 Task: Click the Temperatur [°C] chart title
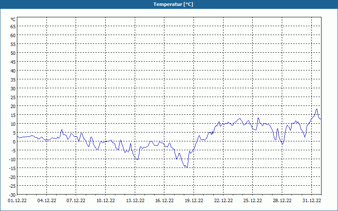pyautogui.click(x=173, y=4)
